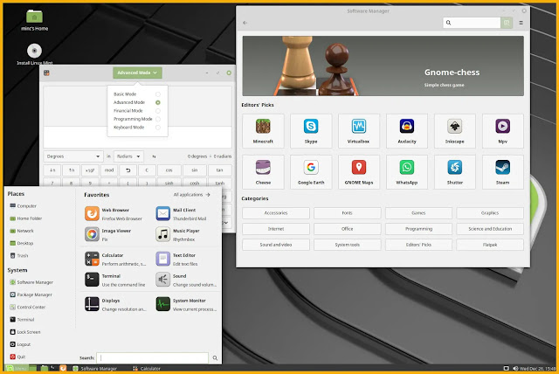
Task: Launch System Monitor from Favorites
Action: coord(185,304)
